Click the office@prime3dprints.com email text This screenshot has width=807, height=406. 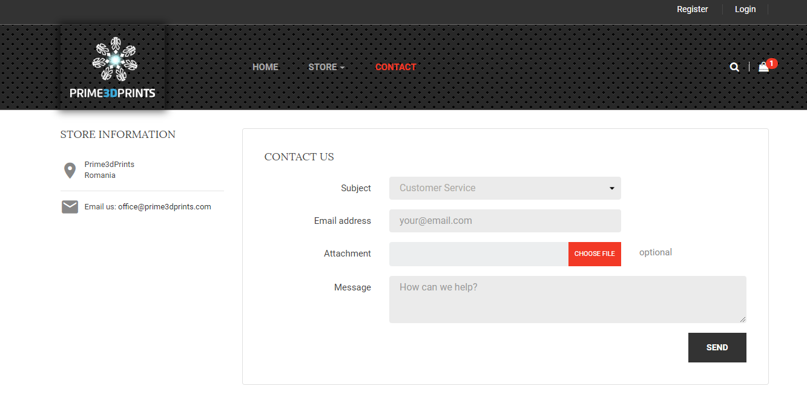165,207
